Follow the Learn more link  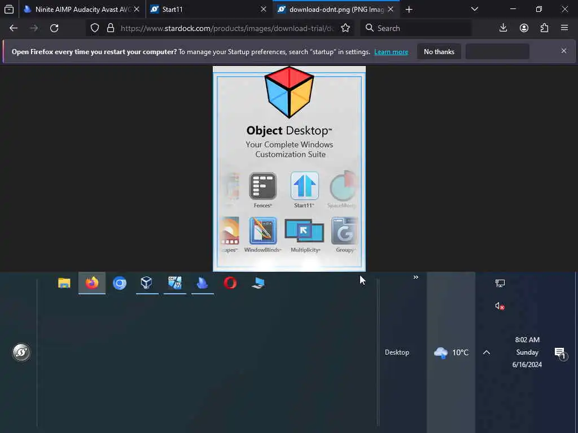391,52
